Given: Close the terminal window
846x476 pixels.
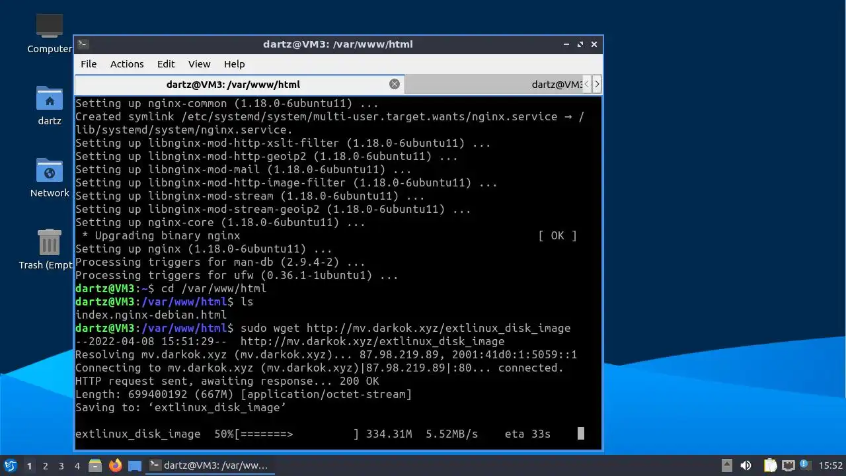Looking at the screenshot, I should (594, 44).
